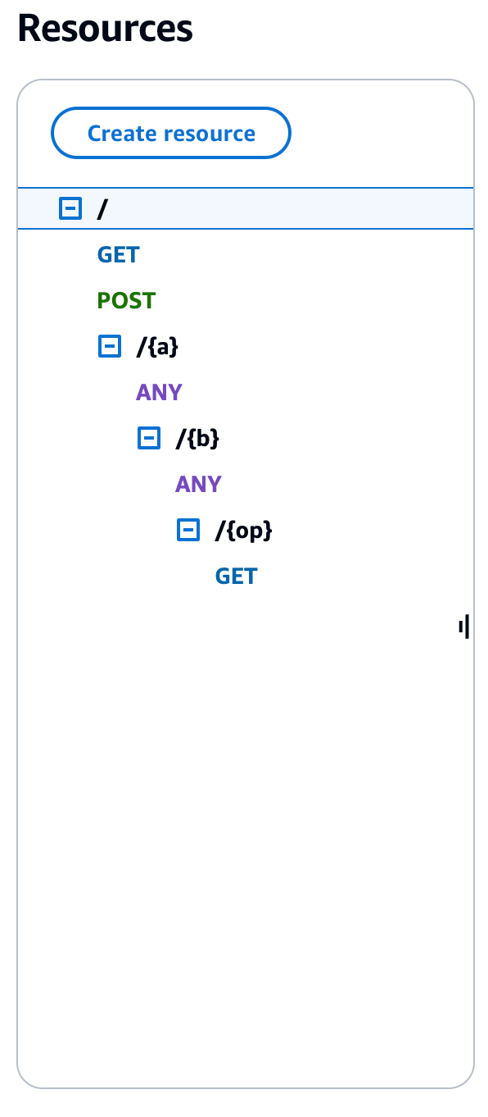488x1117 pixels.
Task: Select the /{op} resource path
Action: (x=243, y=530)
